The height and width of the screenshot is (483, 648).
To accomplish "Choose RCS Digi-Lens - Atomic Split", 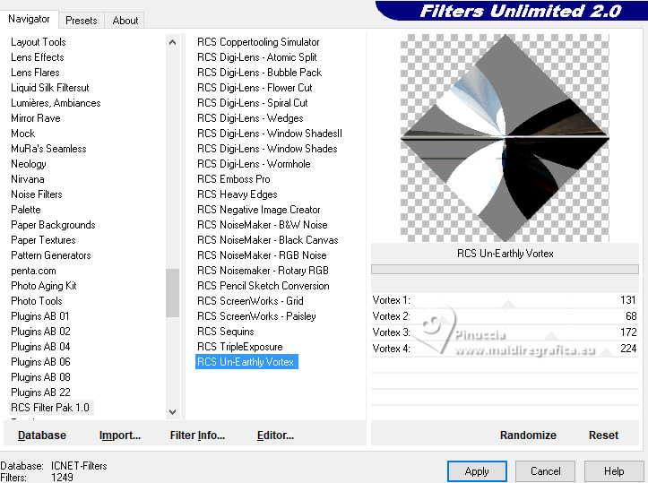I will point(256,57).
